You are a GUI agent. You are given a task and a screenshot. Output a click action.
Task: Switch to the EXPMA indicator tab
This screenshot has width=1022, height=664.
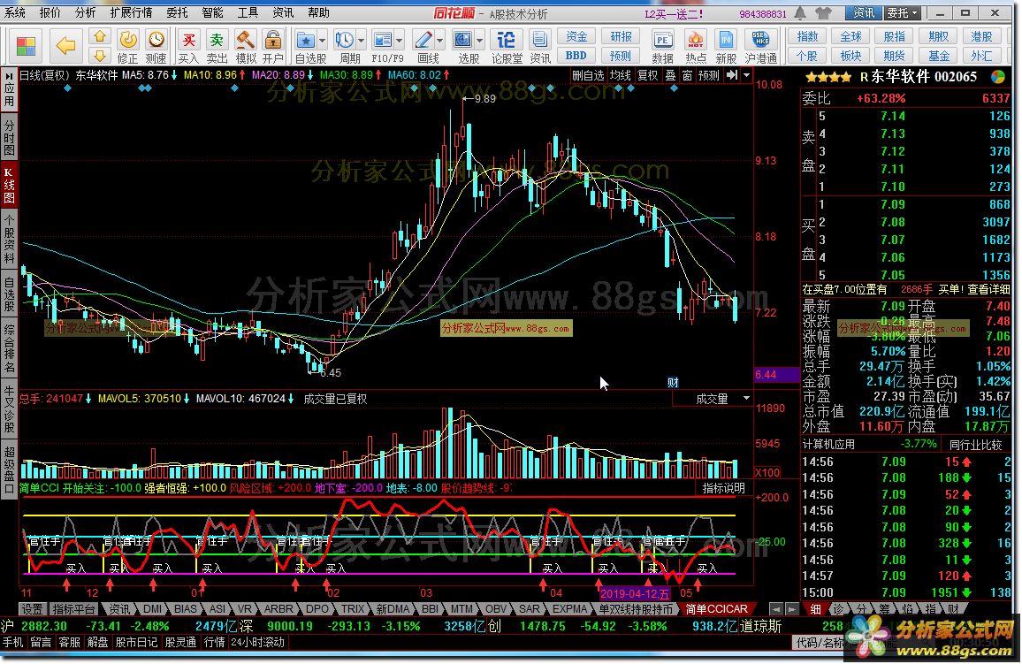(x=569, y=609)
